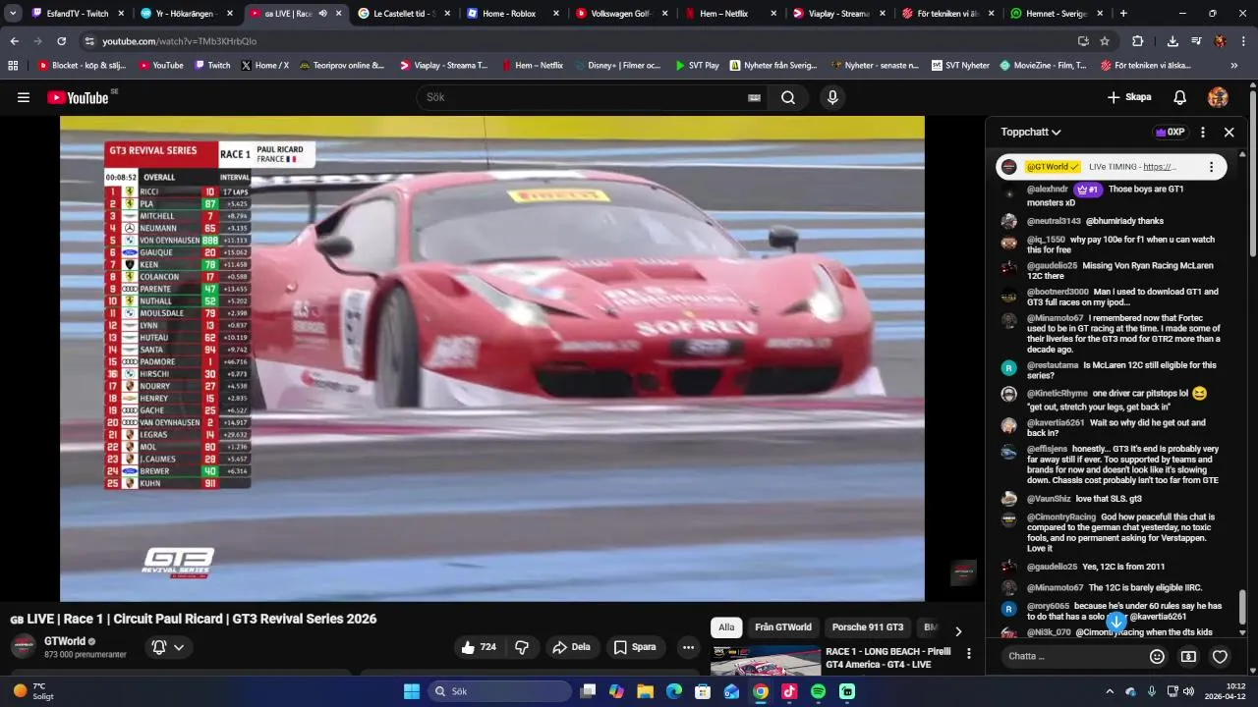Select the Porsche 911 GT3 chip
This screenshot has width=1258, height=707.
click(x=868, y=627)
